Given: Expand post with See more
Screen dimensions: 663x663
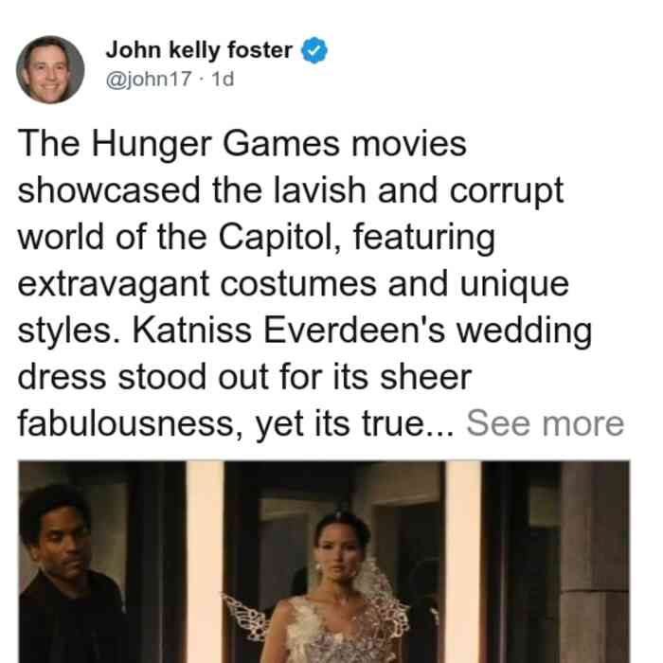Looking at the screenshot, I should pos(545,422).
